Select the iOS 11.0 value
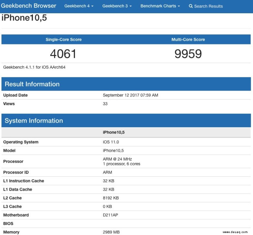 (x=111, y=142)
